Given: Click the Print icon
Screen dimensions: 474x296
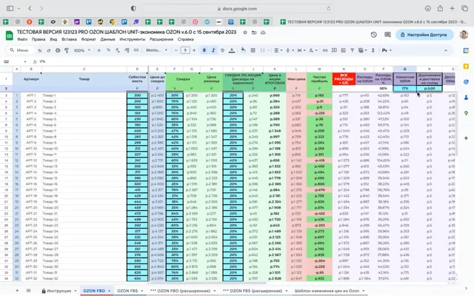Looking at the screenshot, I should pyautogui.click(x=58, y=50).
